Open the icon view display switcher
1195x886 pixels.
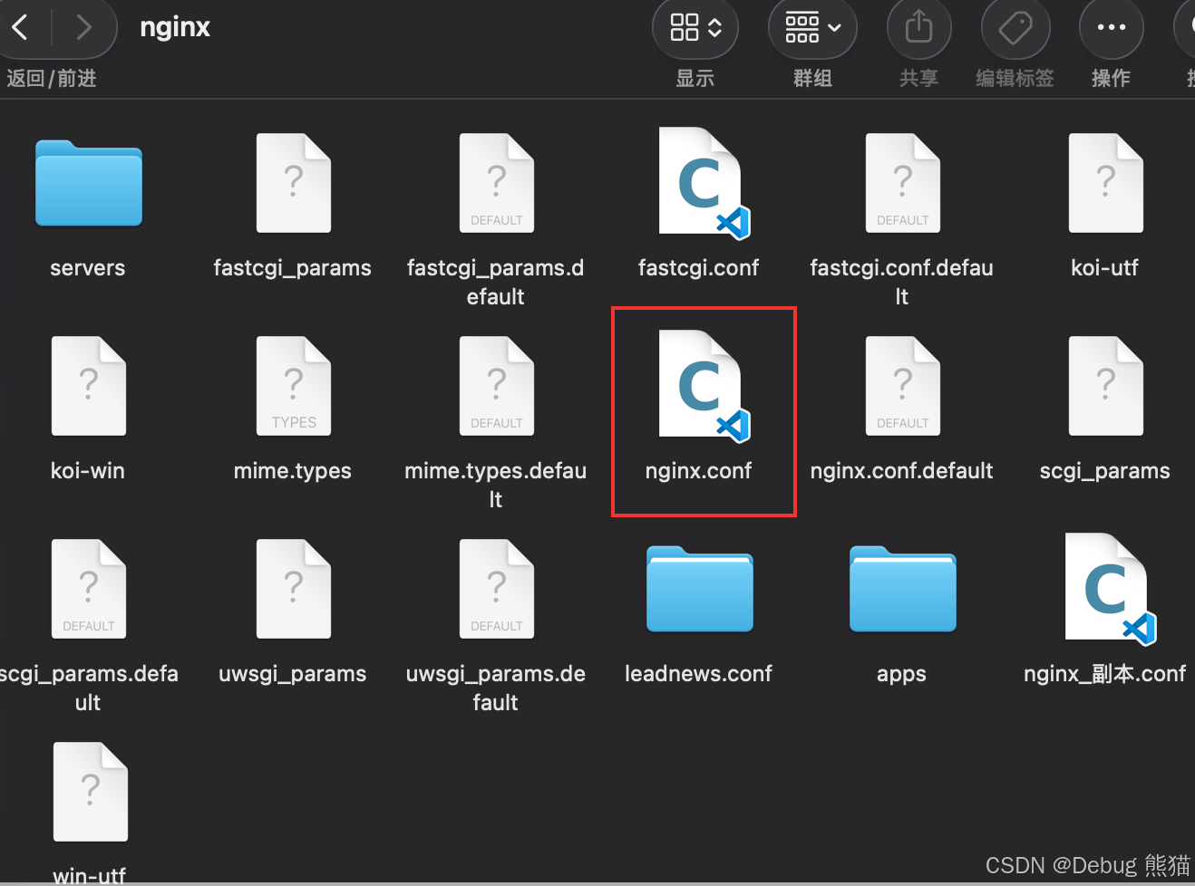pos(695,28)
